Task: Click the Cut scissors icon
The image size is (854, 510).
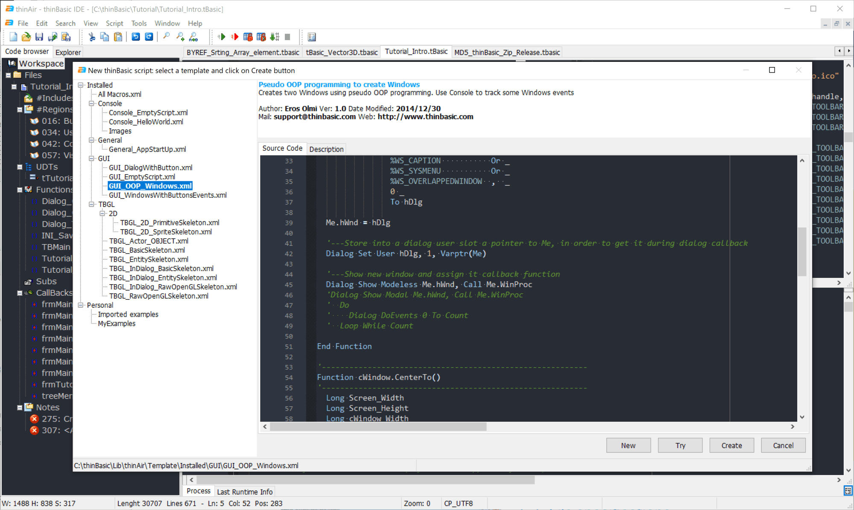Action: (x=92, y=37)
